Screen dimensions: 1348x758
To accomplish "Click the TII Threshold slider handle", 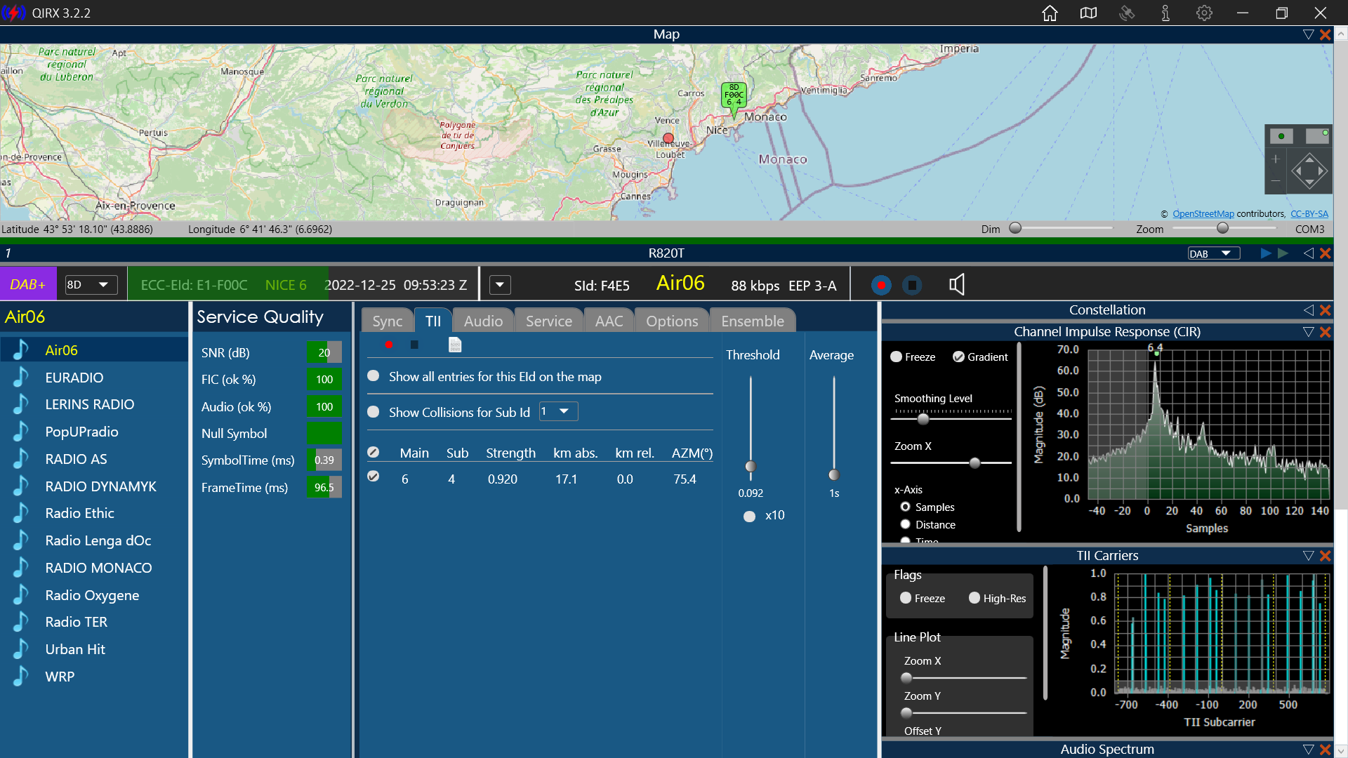I will [751, 467].
